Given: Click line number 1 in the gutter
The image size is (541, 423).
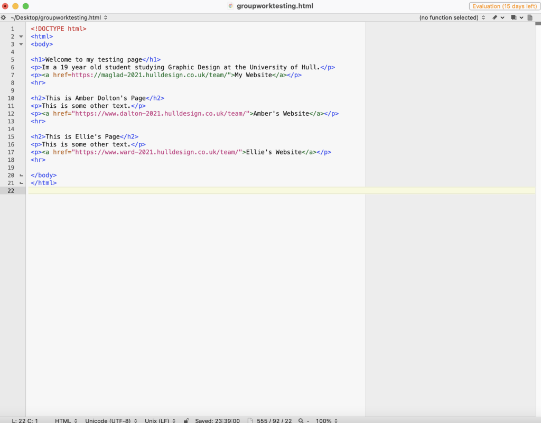Looking at the screenshot, I should (x=13, y=29).
